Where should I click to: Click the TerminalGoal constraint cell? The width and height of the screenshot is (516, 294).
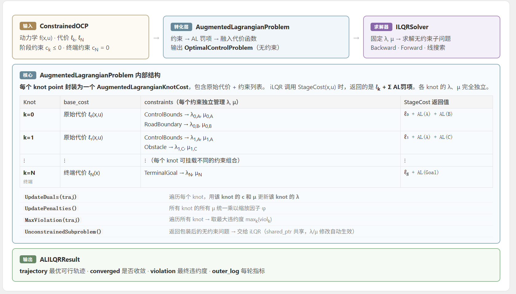click(173, 173)
